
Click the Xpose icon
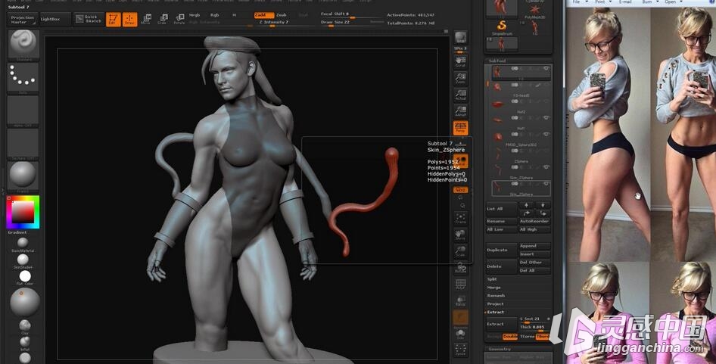tap(460, 350)
